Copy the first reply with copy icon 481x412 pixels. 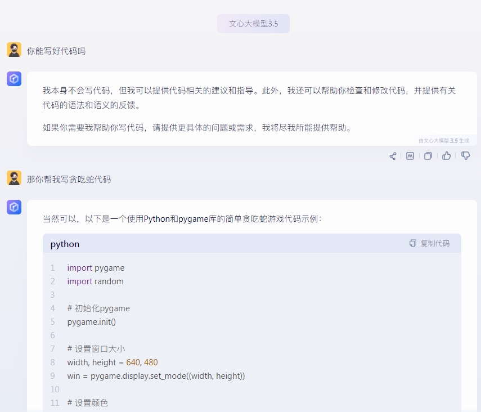click(x=428, y=156)
